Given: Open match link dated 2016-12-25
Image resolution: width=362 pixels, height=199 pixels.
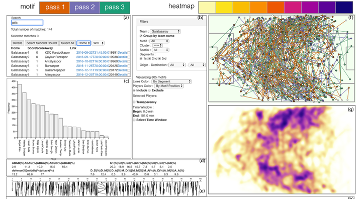Looking at the screenshot, I should (x=93, y=74).
